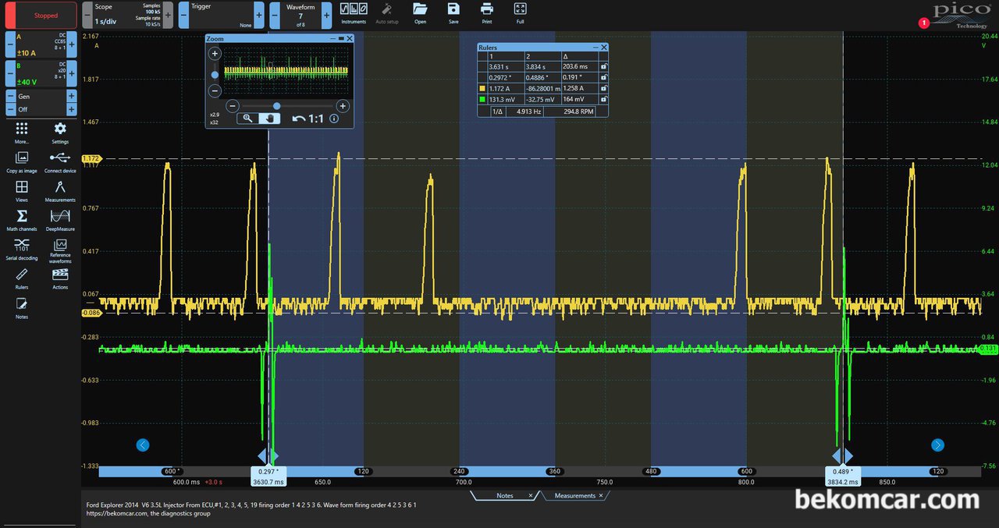
Task: Open the Instruments panel
Action: (x=354, y=13)
